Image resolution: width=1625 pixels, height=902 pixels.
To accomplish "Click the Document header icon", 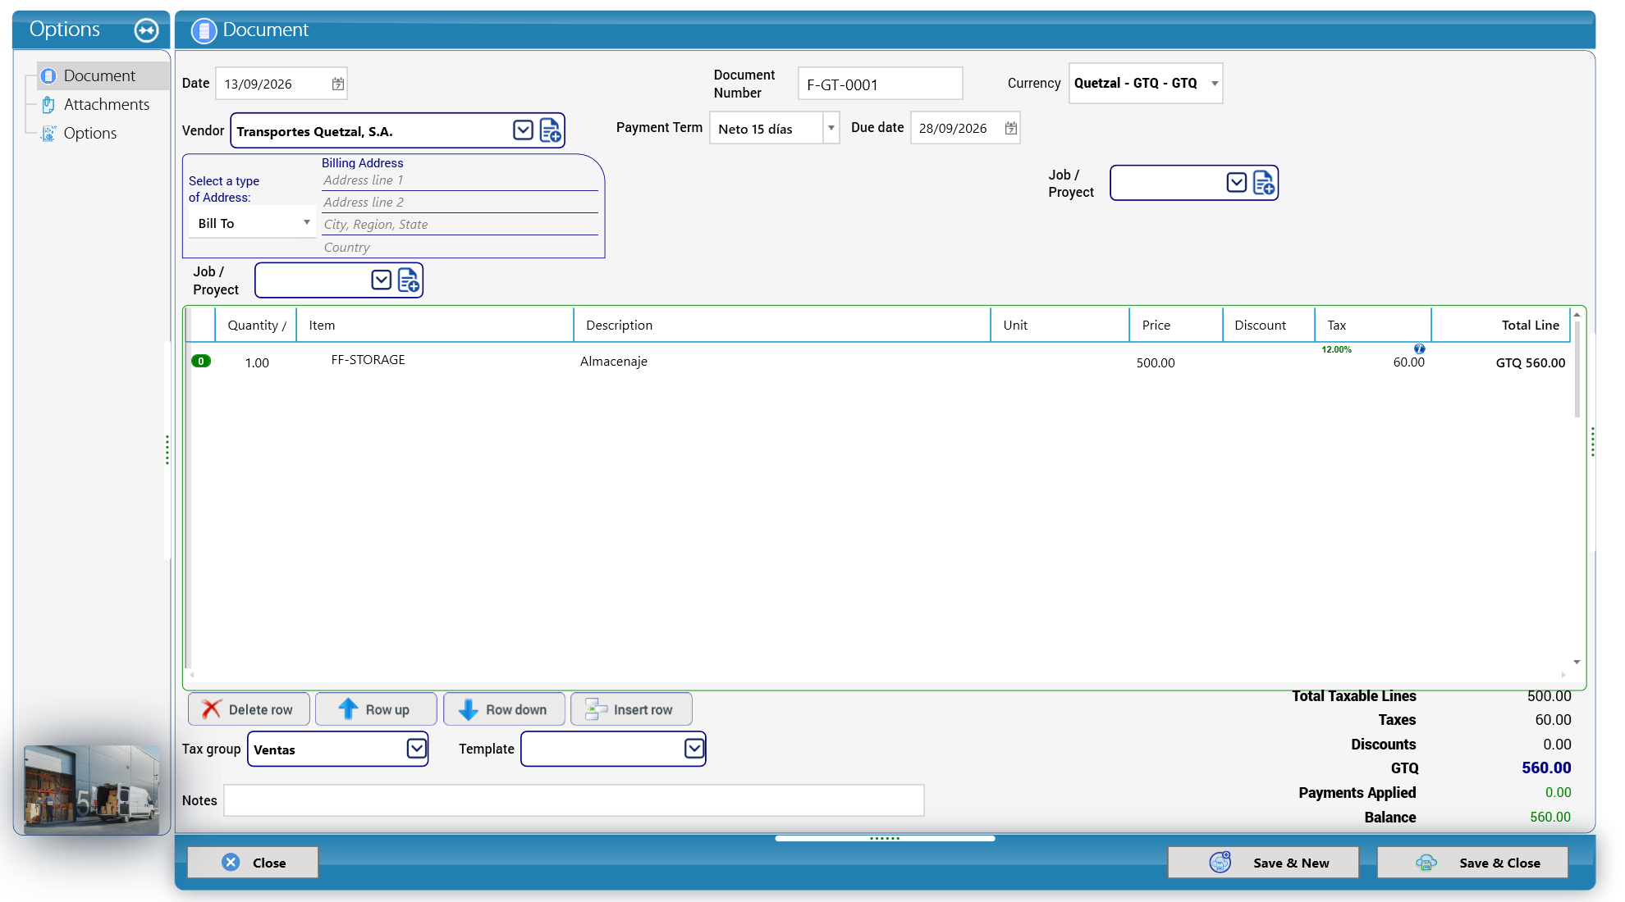I will pos(204,31).
